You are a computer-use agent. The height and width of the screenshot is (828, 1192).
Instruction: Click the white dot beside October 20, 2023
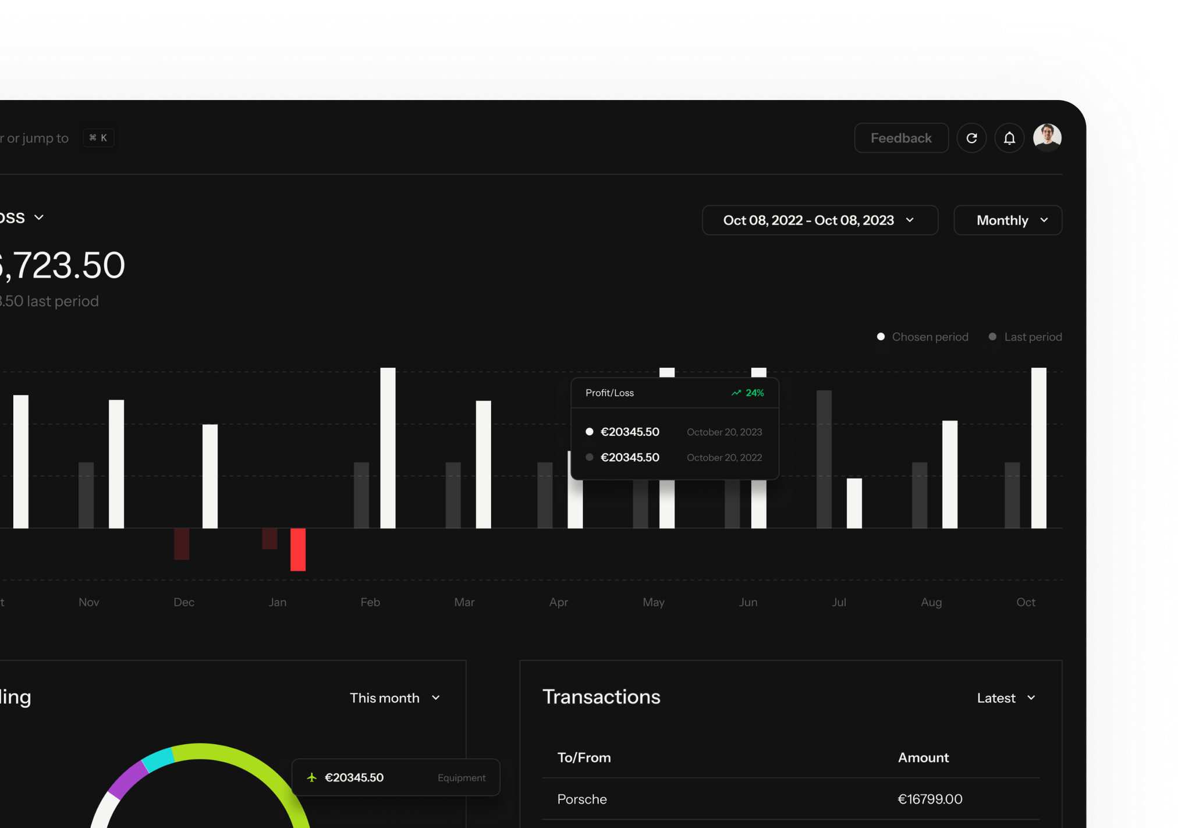point(590,432)
